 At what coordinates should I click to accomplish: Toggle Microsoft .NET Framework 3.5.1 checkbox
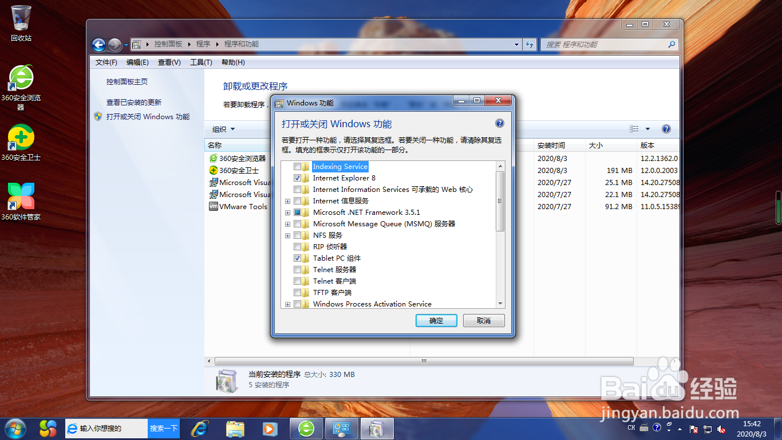coord(297,213)
